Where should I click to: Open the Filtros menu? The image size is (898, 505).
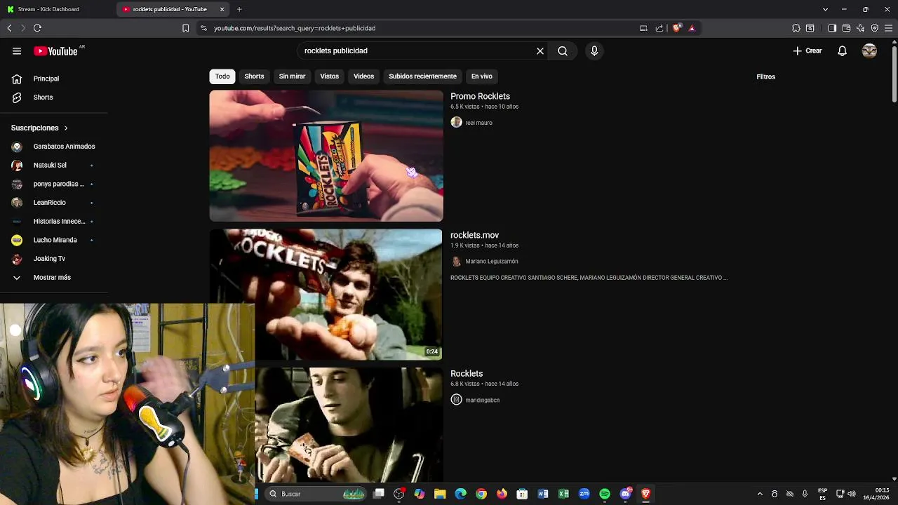coord(765,76)
